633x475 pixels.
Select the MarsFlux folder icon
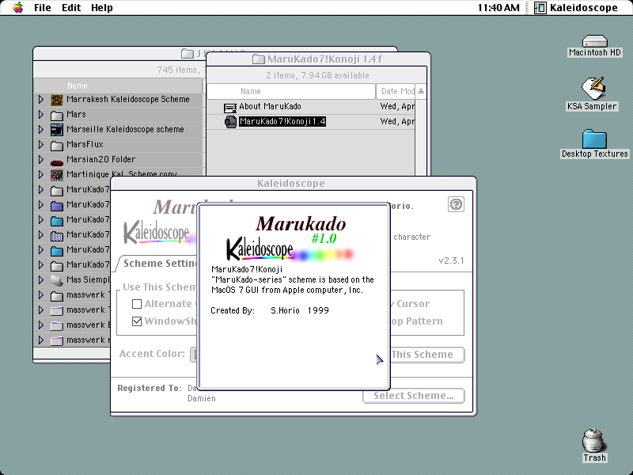click(56, 145)
